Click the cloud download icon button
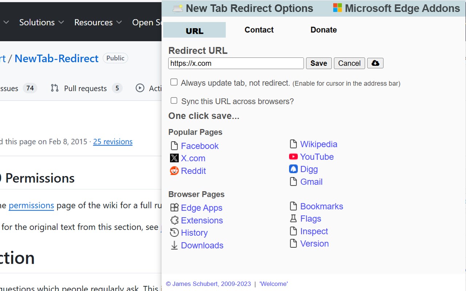This screenshot has width=466, height=291. pos(375,63)
